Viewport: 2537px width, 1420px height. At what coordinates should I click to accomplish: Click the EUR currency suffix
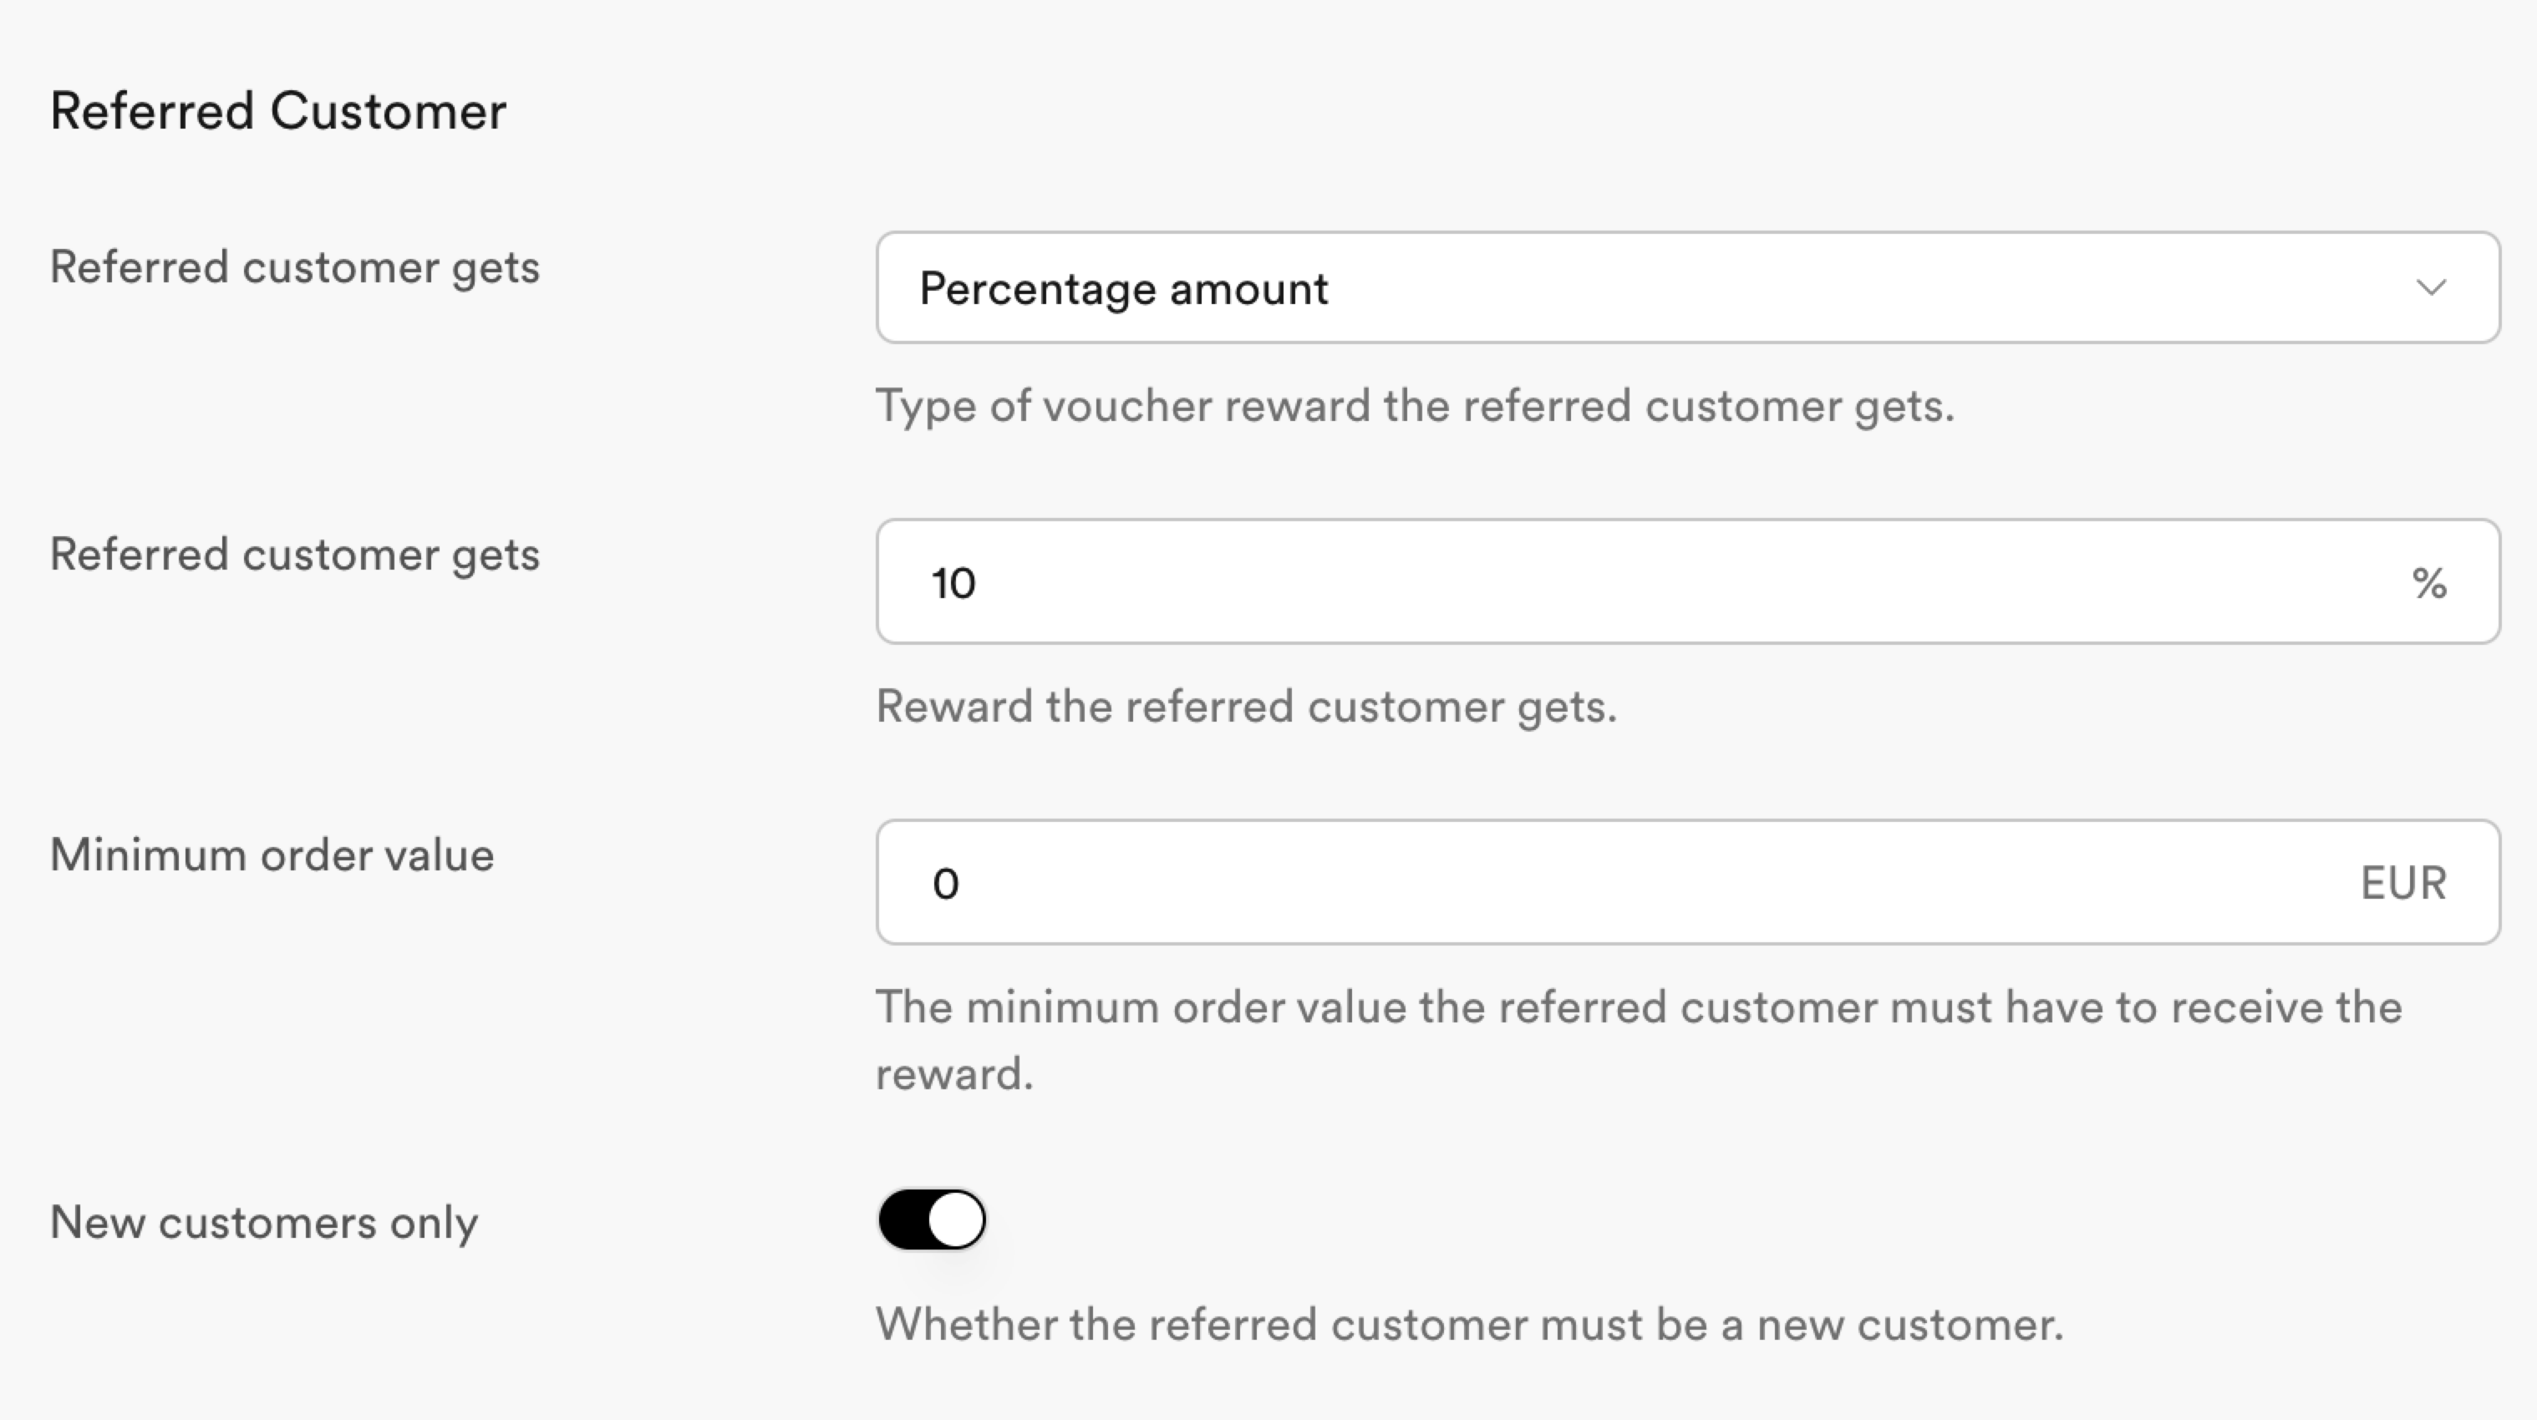tap(2403, 883)
